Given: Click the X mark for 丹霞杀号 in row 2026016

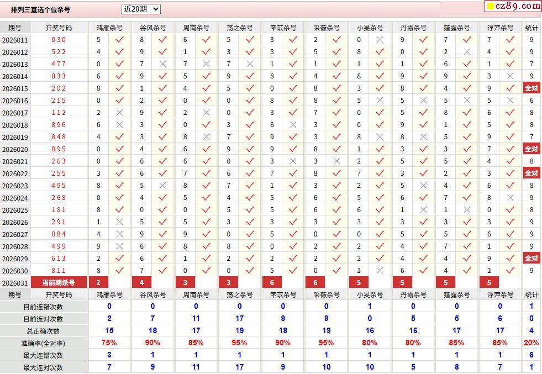Looking at the screenshot, I should [423, 101].
